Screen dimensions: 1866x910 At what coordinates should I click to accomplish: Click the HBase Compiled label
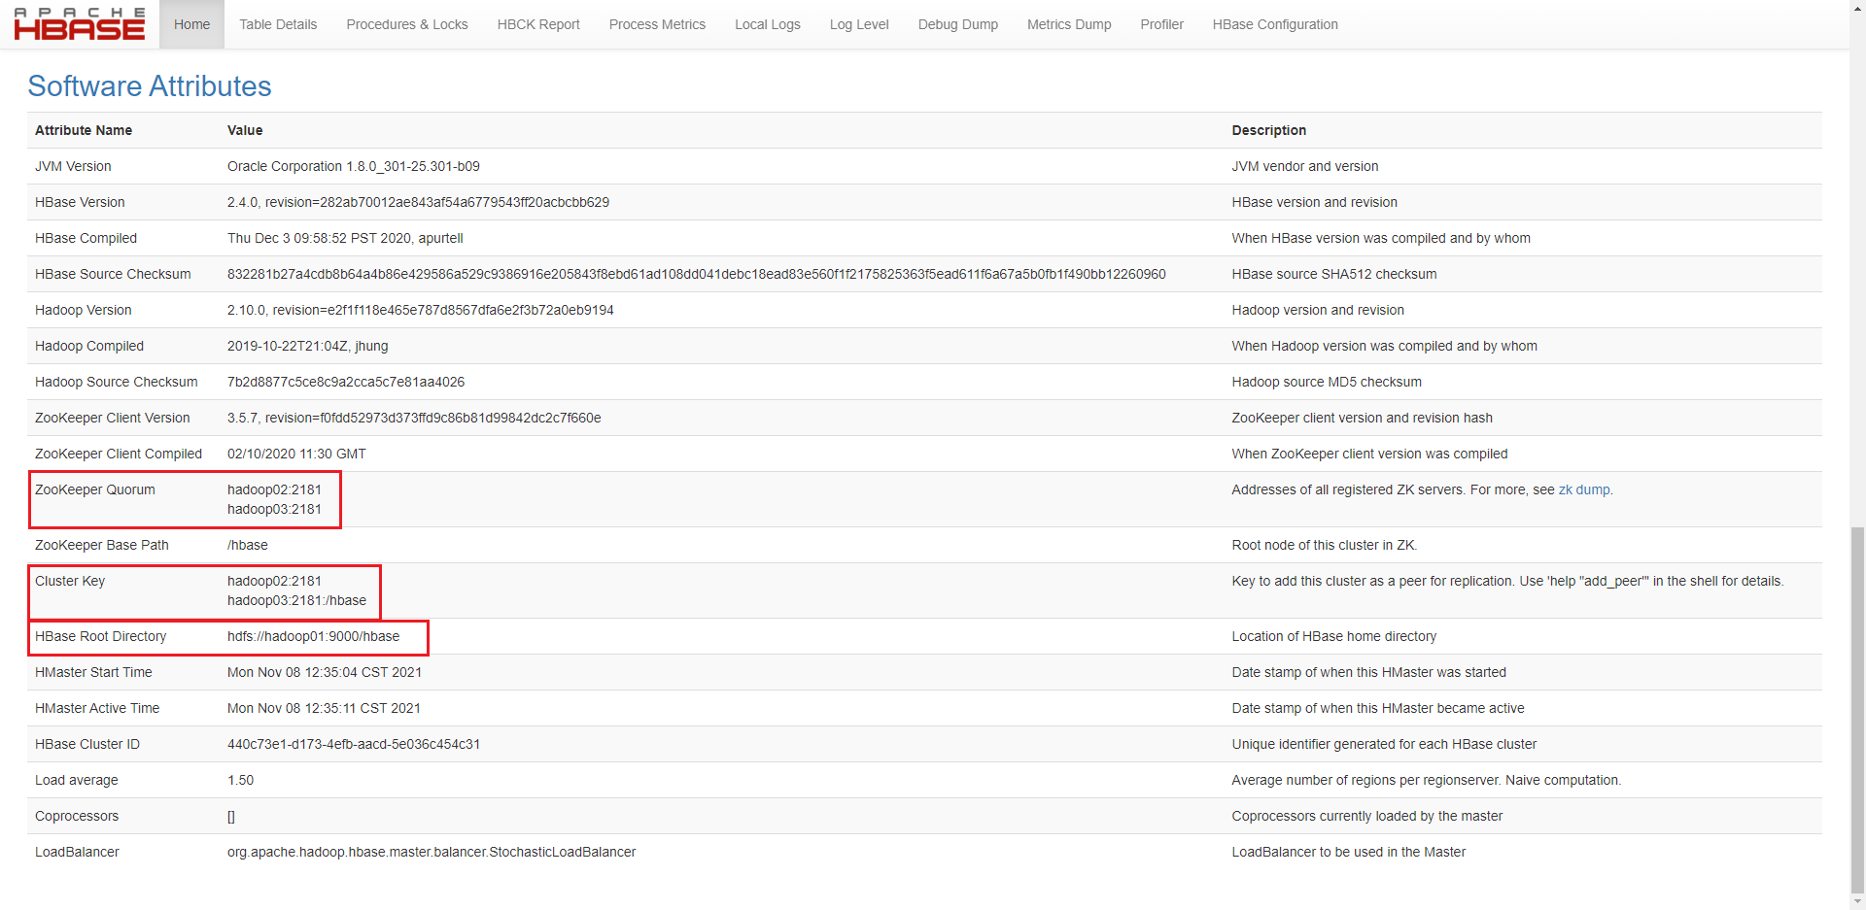click(86, 238)
